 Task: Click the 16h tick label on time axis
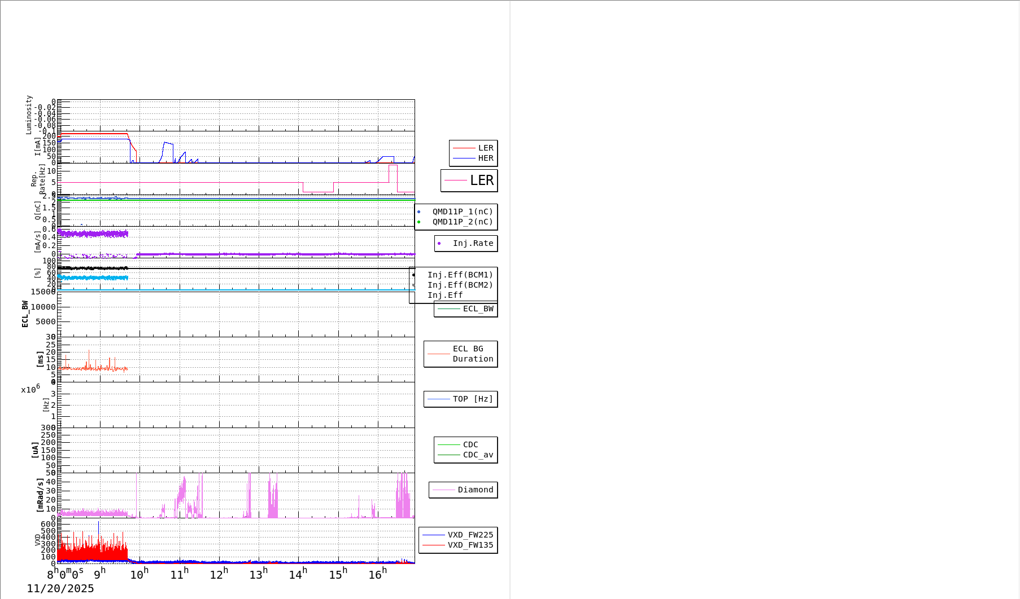377,574
